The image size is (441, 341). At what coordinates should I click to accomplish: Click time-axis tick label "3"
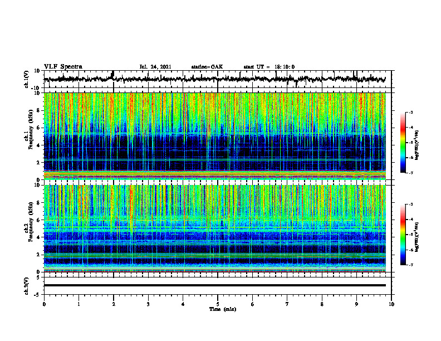148,304
